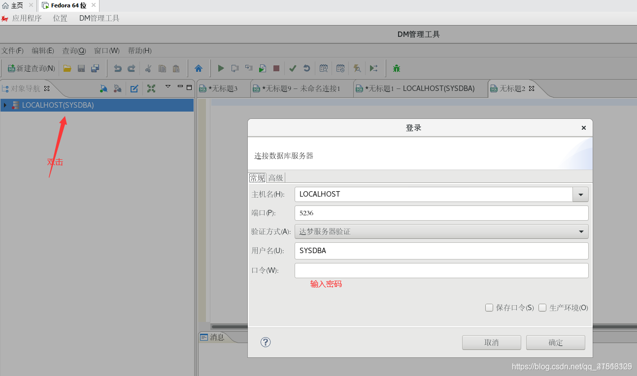Switch to *无标题1 - LOCALHOST(SYSDBA) tab
The height and width of the screenshot is (376, 637).
(420, 88)
